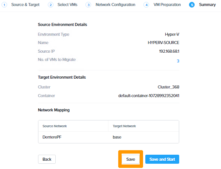Open Network Configuration step

pos(116,5)
